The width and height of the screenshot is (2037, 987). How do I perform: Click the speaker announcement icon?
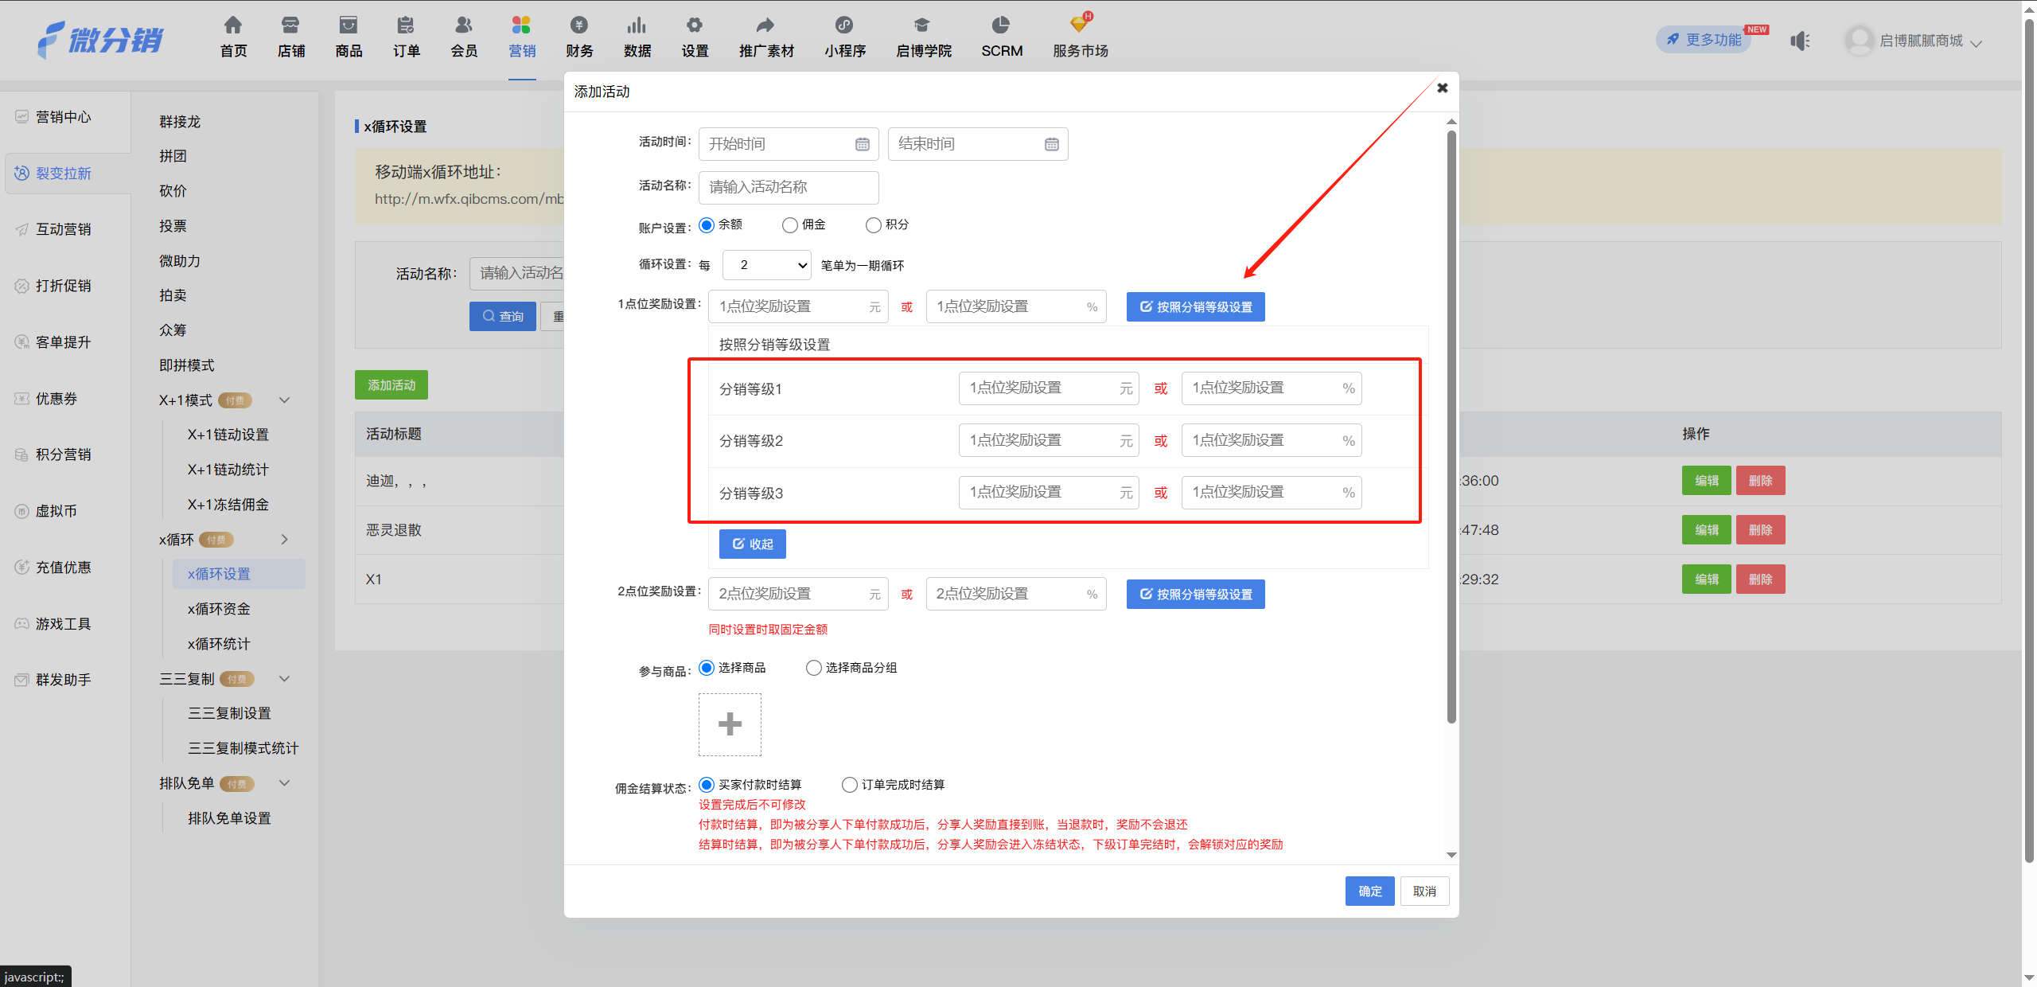tap(1800, 41)
